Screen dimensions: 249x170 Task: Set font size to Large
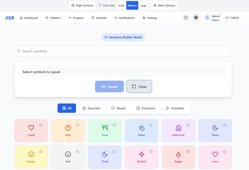point(143,5)
